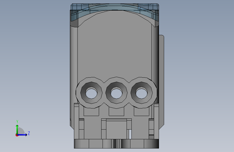Select the middle circular port hole on the model

point(116,94)
